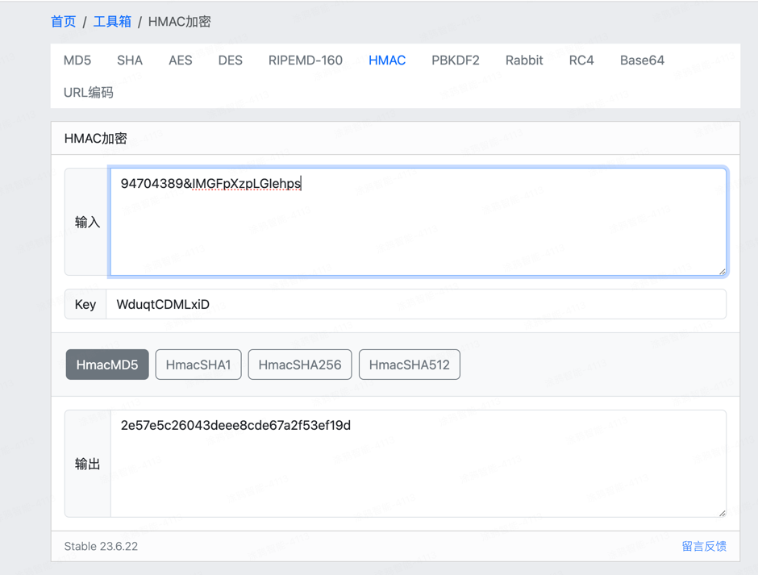Viewport: 758px width, 575px height.
Task: Choose the HmacSHA512 algorithm
Action: [410, 364]
